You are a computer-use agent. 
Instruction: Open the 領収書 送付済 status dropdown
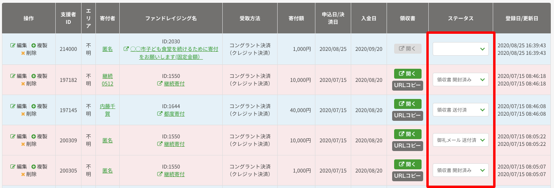click(x=461, y=110)
